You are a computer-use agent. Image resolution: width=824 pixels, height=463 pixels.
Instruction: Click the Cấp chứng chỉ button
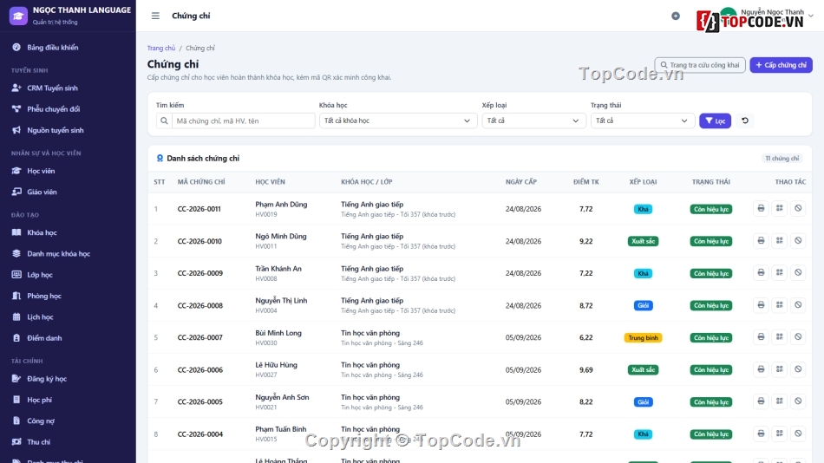coord(781,65)
